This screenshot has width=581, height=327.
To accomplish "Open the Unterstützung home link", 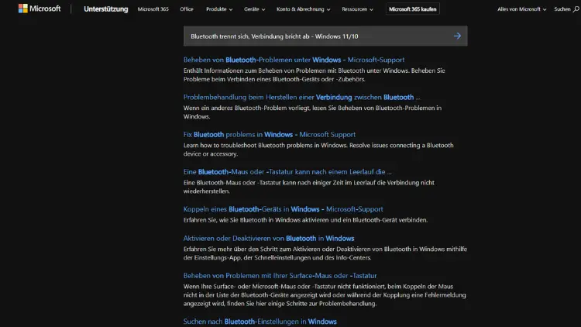I will pyautogui.click(x=105, y=9).
